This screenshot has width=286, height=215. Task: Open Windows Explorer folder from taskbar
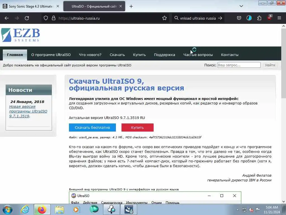pyautogui.click(x=59, y=210)
